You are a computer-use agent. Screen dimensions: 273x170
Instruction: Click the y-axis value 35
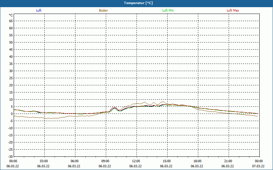tap(11, 64)
